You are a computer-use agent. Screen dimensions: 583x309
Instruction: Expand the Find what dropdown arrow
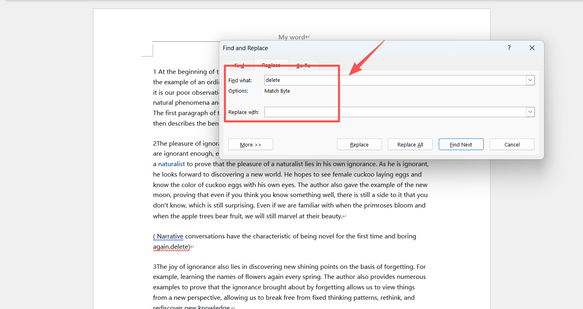click(530, 80)
